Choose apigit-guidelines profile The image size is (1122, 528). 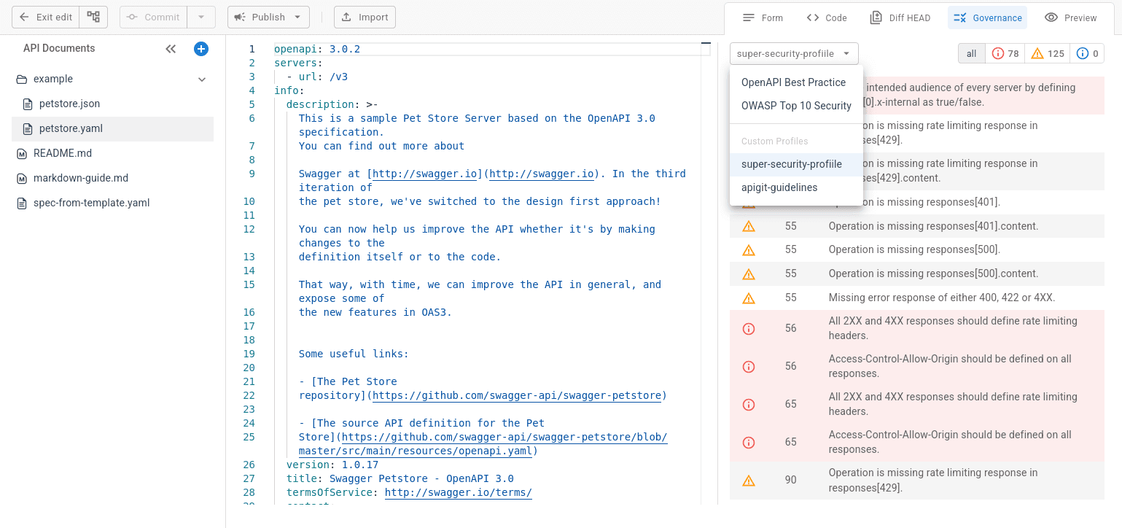click(x=796, y=187)
